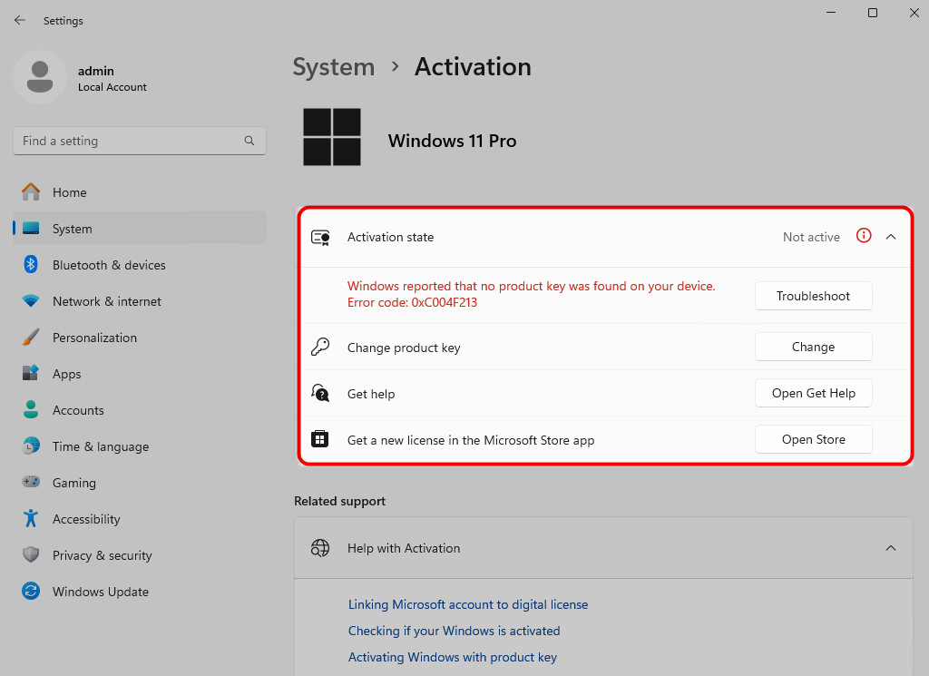Open the Apps settings category

click(66, 374)
